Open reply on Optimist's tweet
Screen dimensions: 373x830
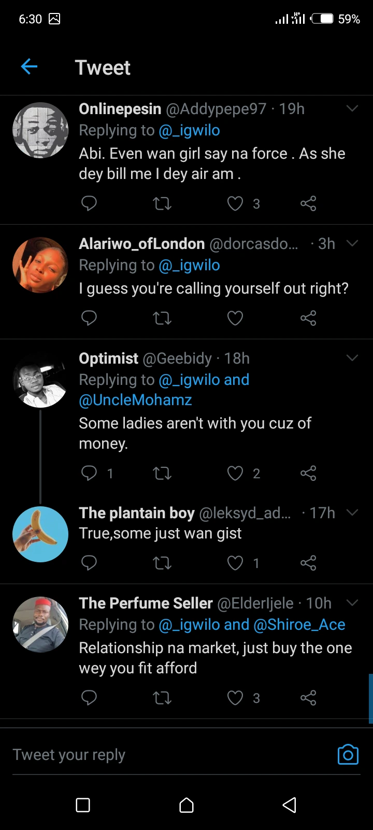coord(89,473)
